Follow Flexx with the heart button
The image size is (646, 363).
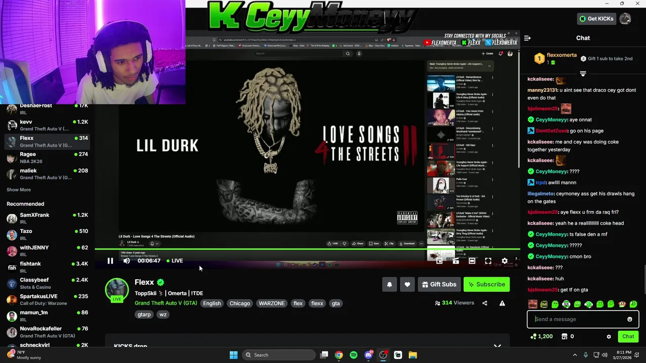coord(407,284)
